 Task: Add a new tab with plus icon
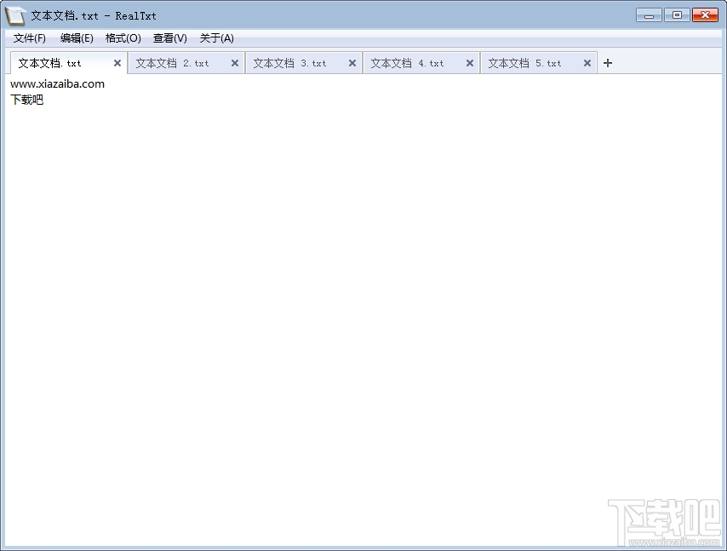coord(608,63)
